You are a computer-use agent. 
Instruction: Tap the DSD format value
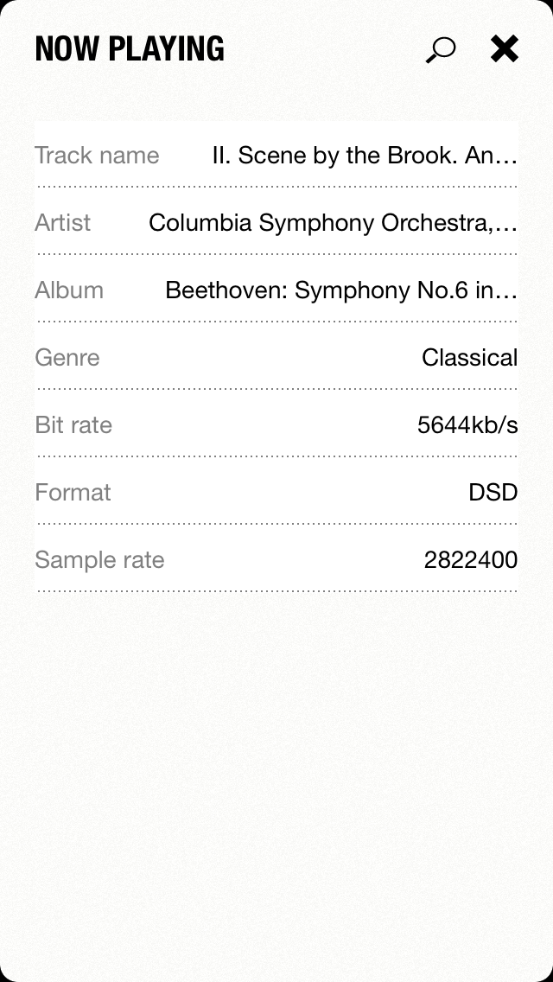pos(493,493)
